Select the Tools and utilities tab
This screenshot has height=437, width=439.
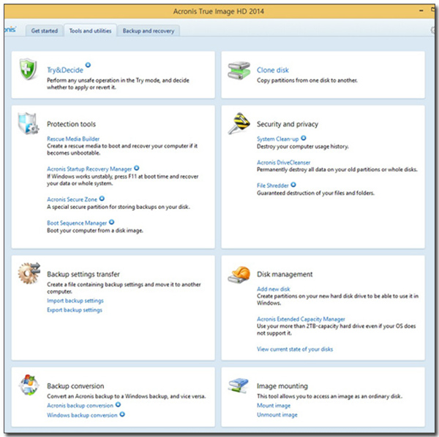pos(90,31)
